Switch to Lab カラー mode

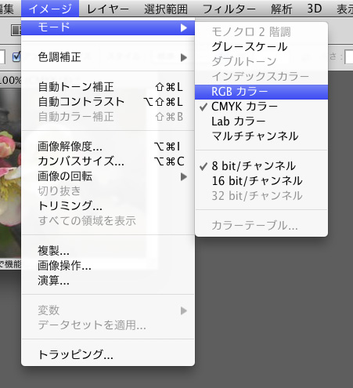(261, 121)
